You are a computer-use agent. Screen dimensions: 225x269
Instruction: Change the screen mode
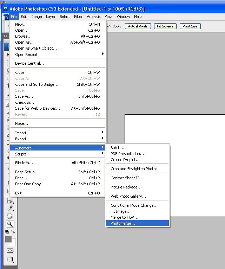pos(10,259)
